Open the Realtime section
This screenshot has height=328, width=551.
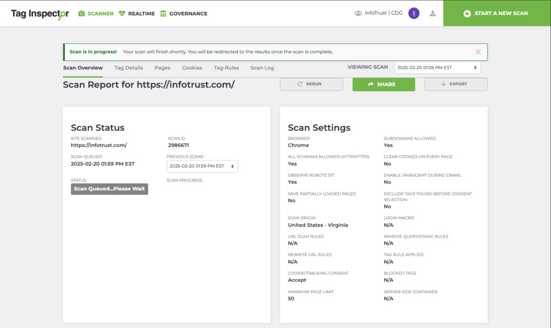point(137,13)
